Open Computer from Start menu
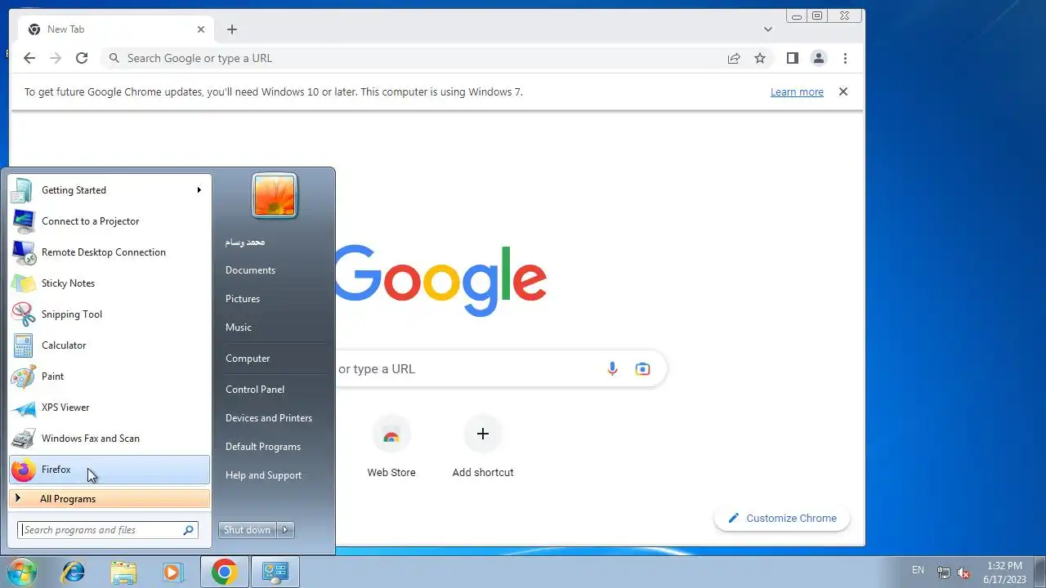The image size is (1046, 588). (248, 359)
